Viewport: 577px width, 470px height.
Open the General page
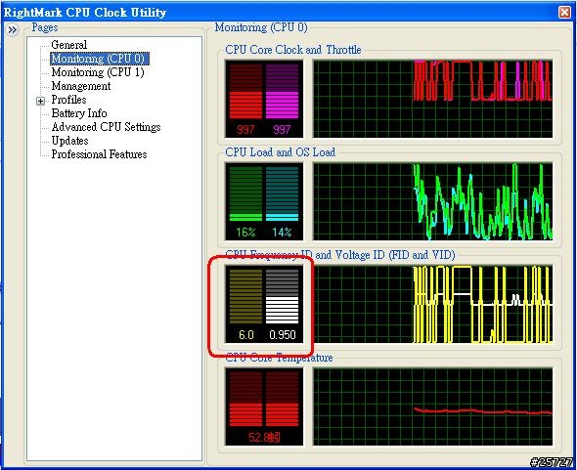[x=69, y=45]
